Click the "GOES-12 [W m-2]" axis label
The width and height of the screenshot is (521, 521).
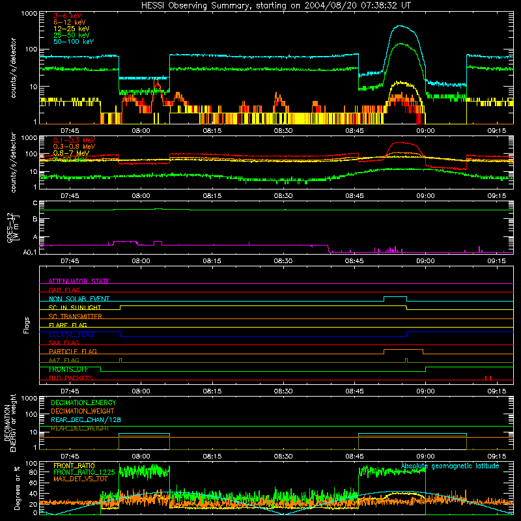pyautogui.click(x=13, y=227)
